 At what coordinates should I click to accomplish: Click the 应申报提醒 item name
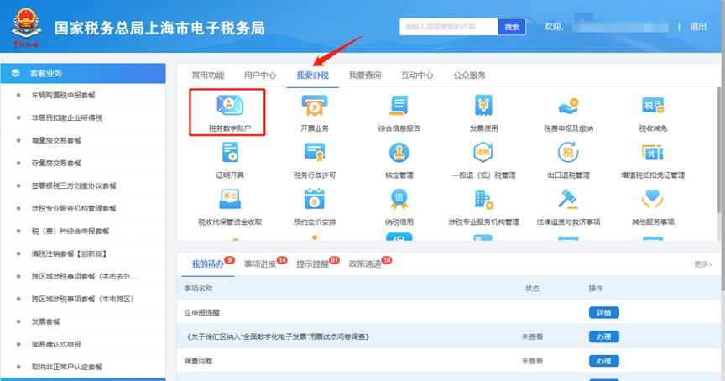click(x=202, y=312)
